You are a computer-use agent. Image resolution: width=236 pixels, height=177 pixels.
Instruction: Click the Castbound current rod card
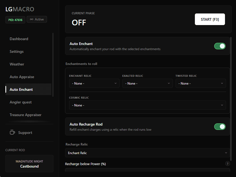(29, 164)
